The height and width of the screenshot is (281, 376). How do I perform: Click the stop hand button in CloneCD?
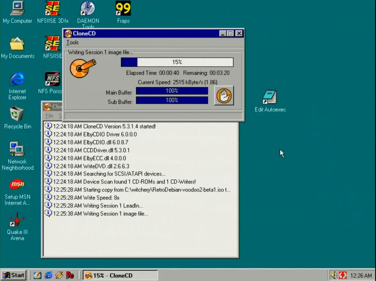point(224,95)
